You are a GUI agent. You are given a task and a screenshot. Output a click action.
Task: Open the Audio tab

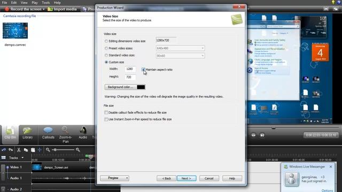83,133
